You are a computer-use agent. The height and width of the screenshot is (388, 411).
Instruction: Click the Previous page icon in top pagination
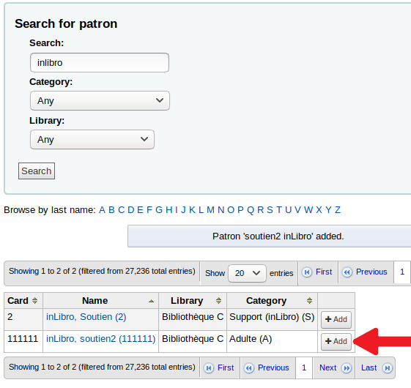pos(347,272)
